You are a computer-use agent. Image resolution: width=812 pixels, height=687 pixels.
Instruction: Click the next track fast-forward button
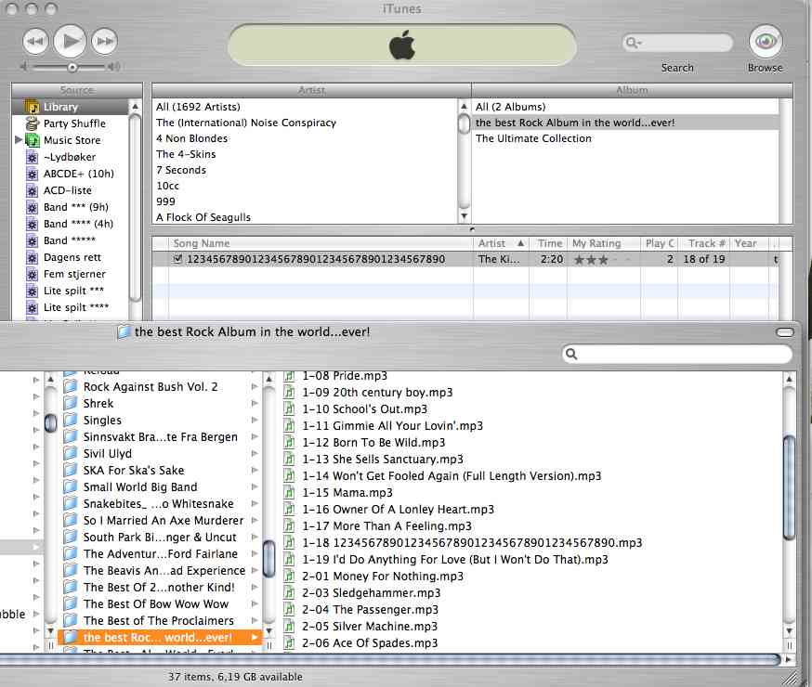point(105,41)
